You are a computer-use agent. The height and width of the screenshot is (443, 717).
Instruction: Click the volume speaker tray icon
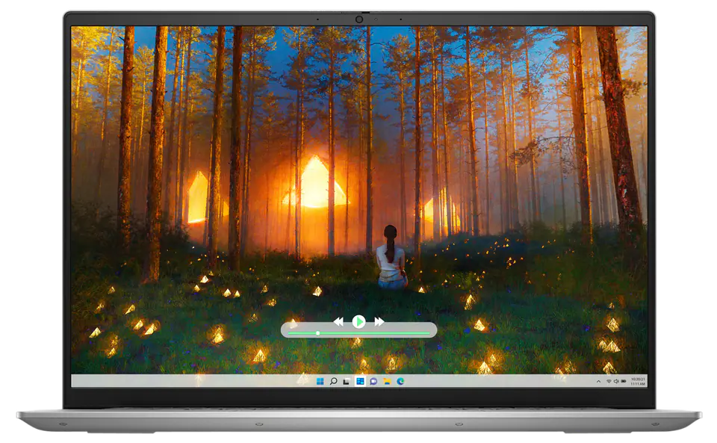615,381
